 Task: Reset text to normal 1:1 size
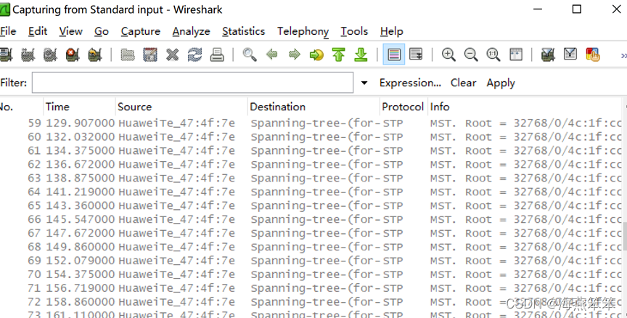click(x=493, y=54)
